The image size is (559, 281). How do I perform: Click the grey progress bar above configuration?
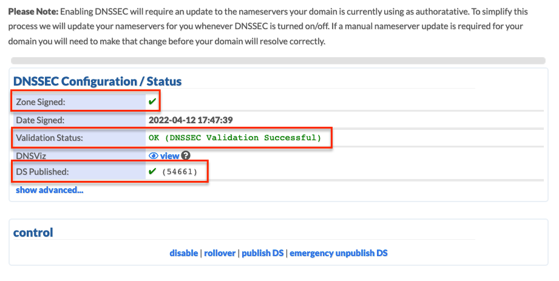[278, 61]
